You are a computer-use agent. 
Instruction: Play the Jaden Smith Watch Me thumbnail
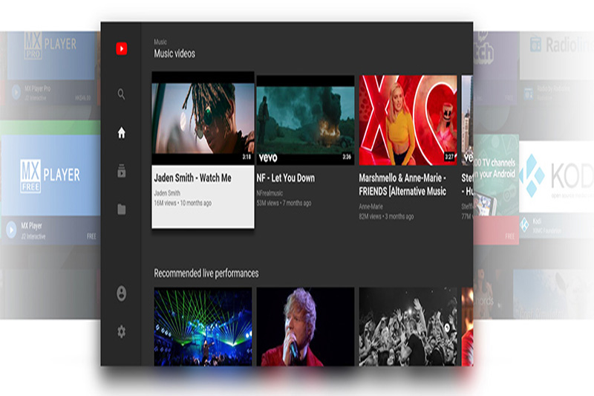(203, 118)
